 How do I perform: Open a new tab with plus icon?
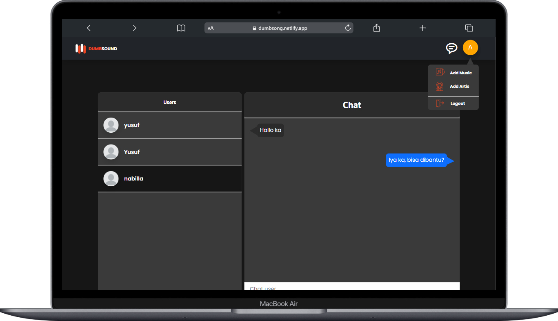(x=422, y=28)
